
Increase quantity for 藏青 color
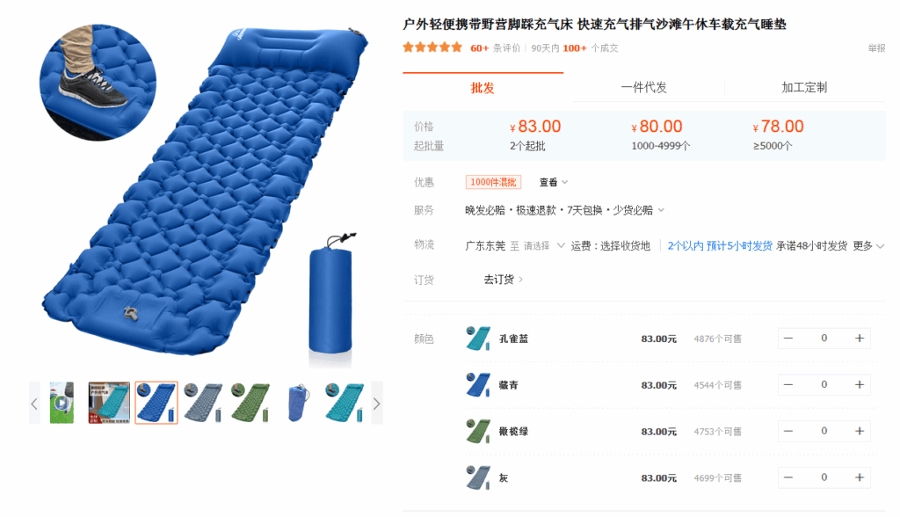pyautogui.click(x=860, y=385)
